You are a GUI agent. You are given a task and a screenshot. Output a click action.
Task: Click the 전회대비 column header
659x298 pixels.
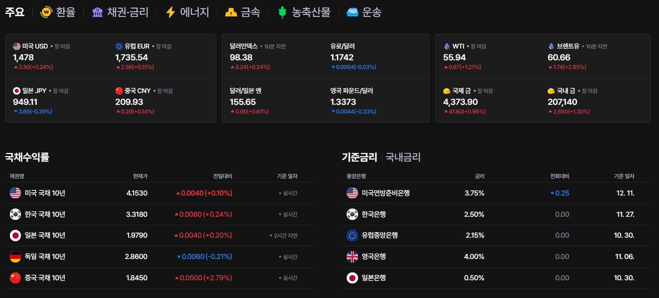pos(560,176)
